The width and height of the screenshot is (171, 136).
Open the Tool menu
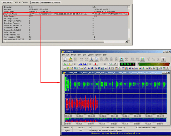84,55
